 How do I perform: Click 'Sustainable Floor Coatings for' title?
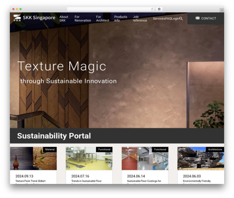144,181
